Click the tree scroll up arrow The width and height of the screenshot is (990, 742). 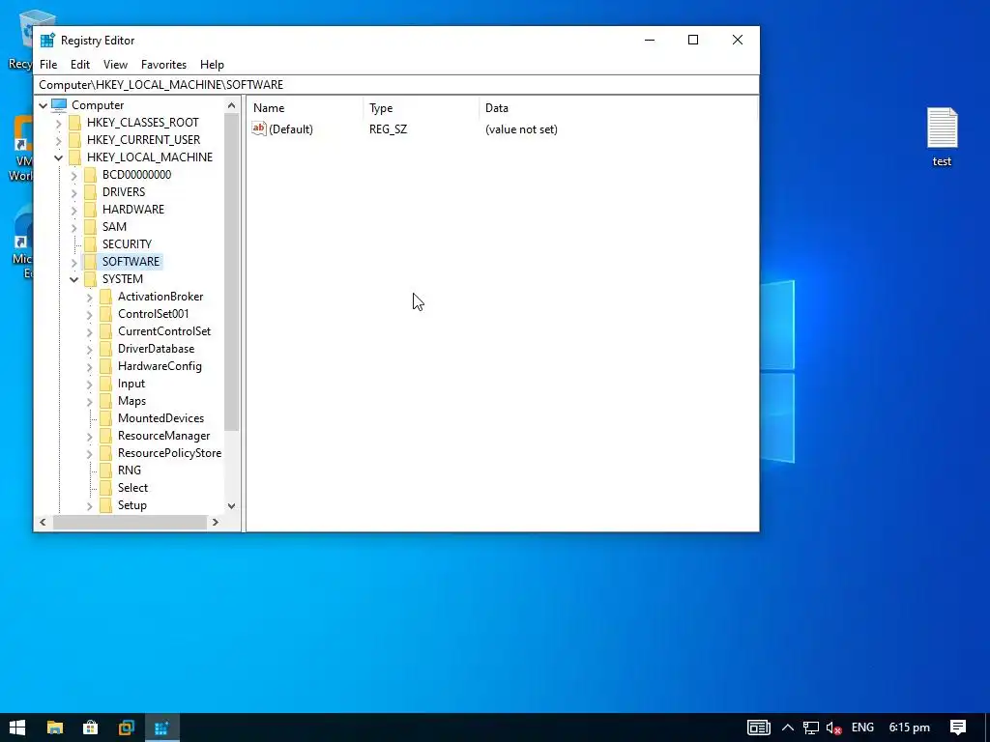point(232,105)
